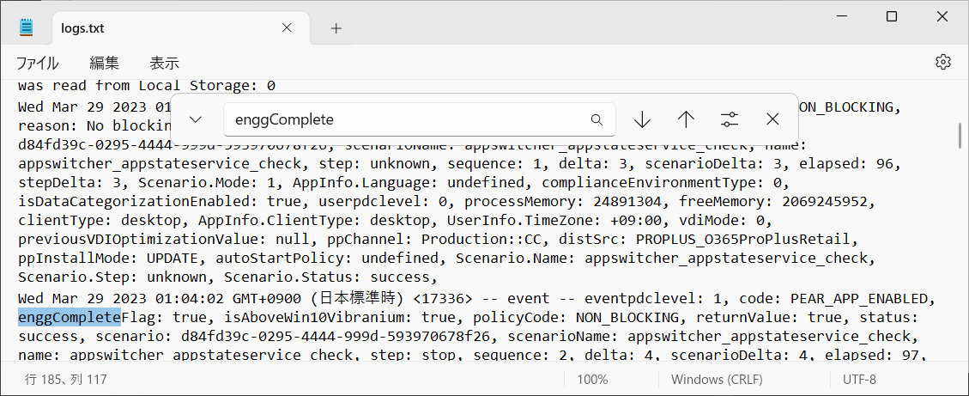Open the 表示 menu
The width and height of the screenshot is (969, 396).
(165, 63)
